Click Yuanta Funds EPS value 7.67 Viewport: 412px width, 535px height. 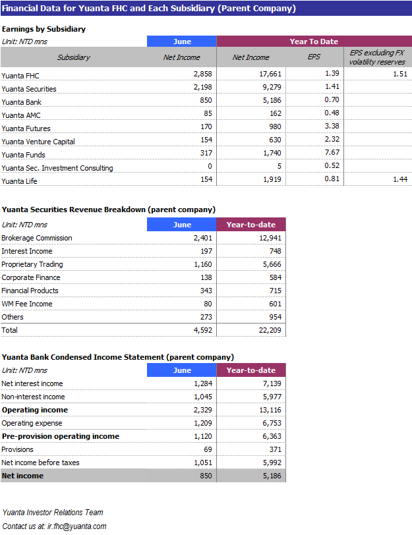[x=332, y=152]
